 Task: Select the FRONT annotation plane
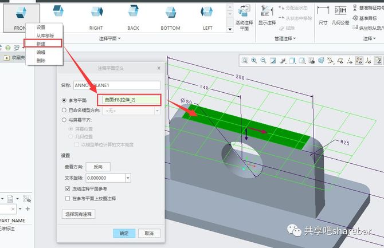(x=21, y=18)
